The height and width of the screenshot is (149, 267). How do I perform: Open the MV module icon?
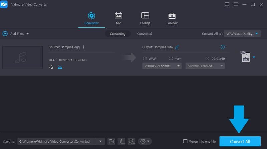118,16
